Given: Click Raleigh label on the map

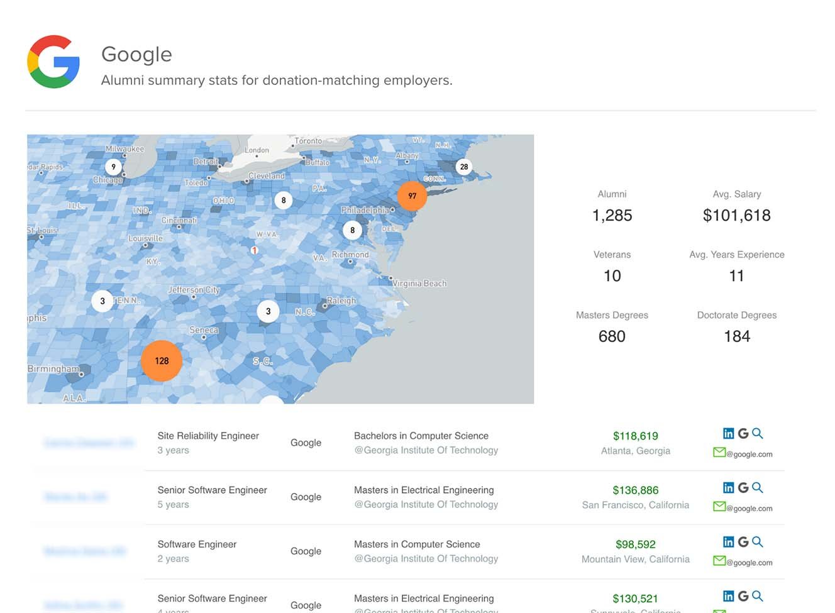Looking at the screenshot, I should (x=341, y=301).
